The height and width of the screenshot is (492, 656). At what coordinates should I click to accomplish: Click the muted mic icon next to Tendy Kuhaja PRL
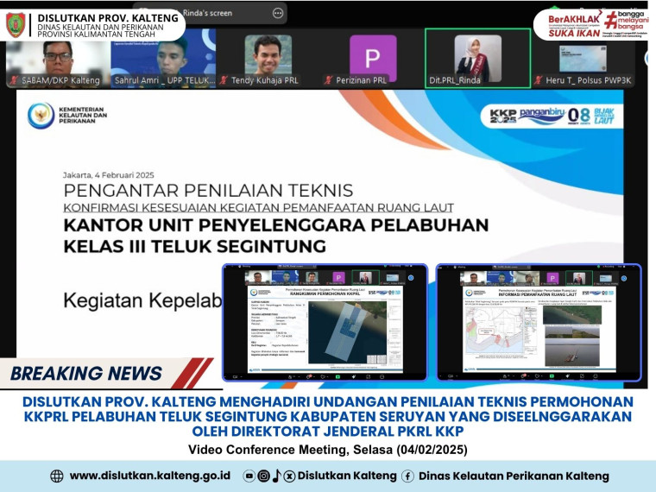(224, 80)
